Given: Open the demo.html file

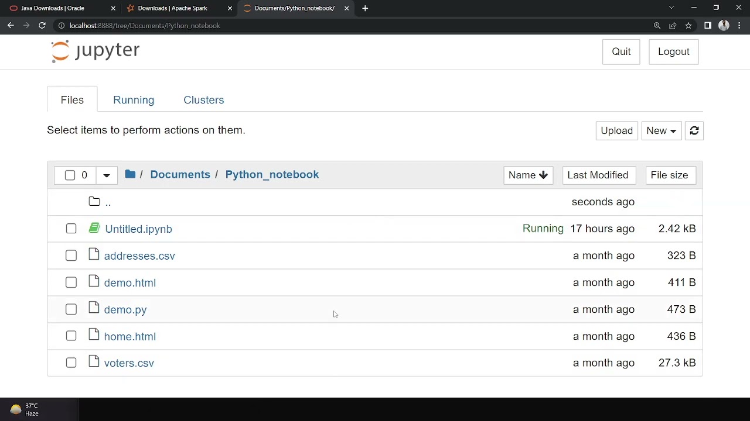Looking at the screenshot, I should 129,283.
